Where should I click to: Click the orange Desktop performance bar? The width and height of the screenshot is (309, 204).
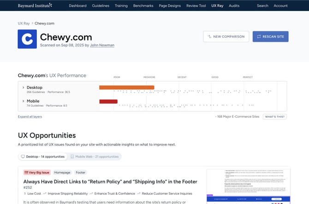[x=127, y=87]
